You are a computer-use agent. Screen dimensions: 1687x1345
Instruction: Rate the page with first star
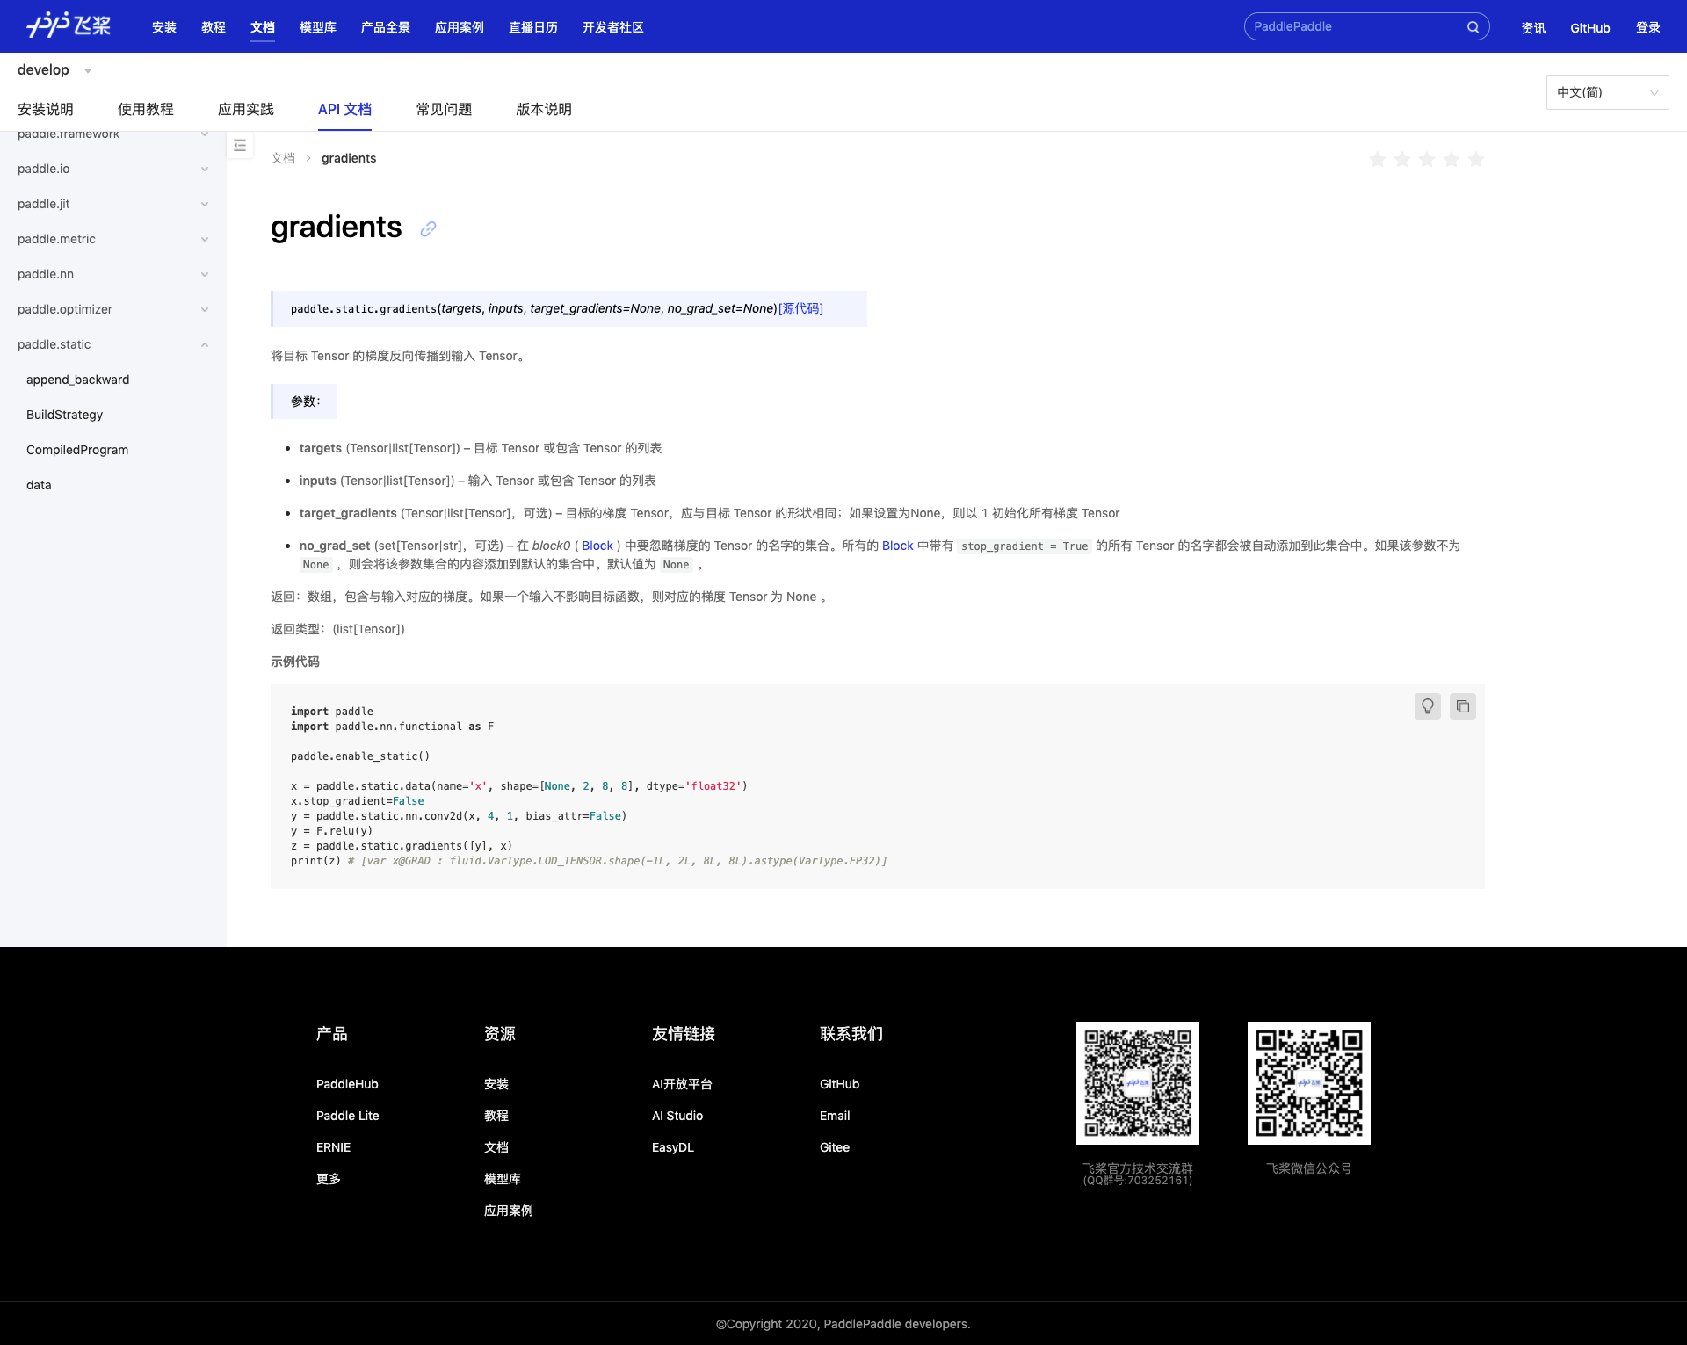coord(1378,160)
